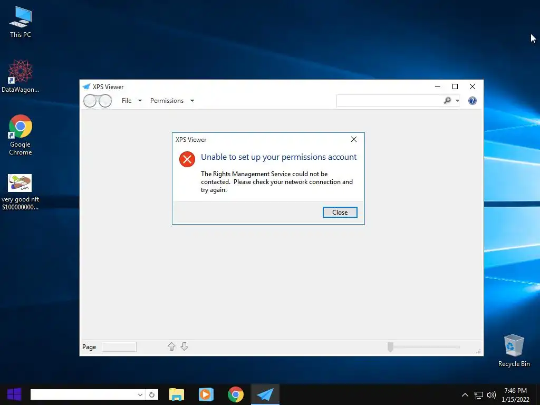Go to next page with down arrow
540x405 pixels.
(184, 346)
